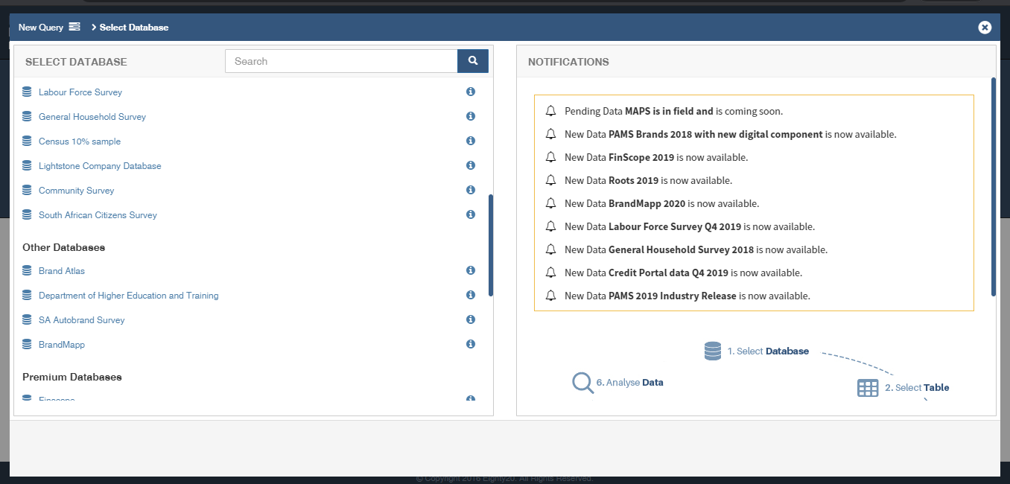The image size is (1010, 484).
Task: Click the bell icon for Roots 2019
Action: (551, 180)
